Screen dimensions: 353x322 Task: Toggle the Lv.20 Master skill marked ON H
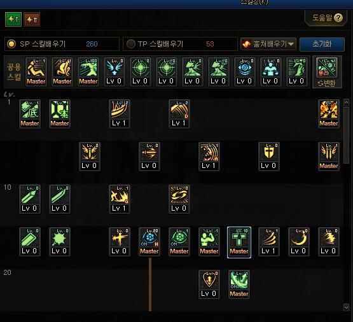(x=149, y=242)
